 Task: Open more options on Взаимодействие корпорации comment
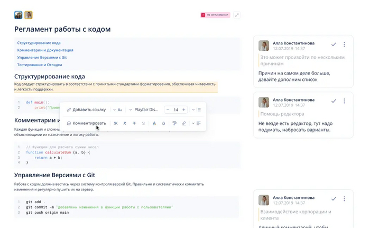344,199
